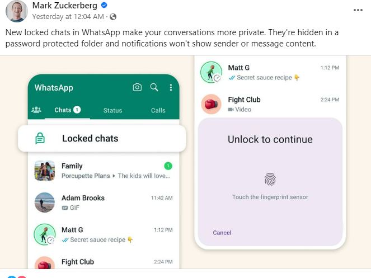Switch to the Calls tab
371x278 pixels.
(x=158, y=110)
